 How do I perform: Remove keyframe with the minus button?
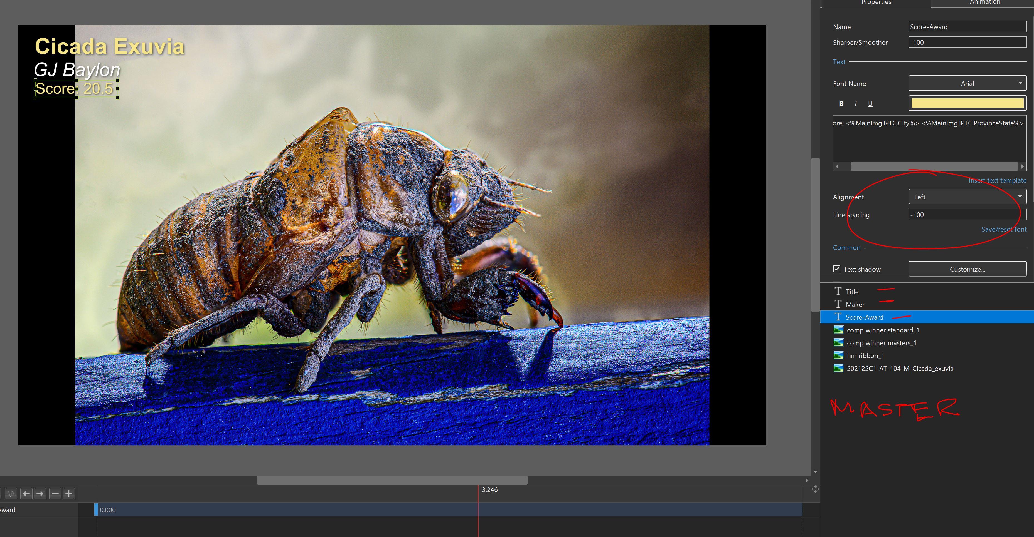pyautogui.click(x=55, y=494)
